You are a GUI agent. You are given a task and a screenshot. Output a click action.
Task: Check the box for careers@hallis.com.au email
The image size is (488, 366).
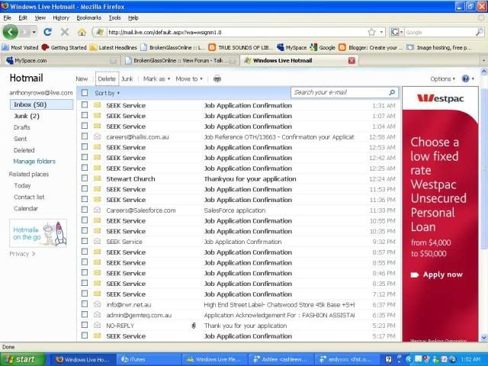click(85, 136)
